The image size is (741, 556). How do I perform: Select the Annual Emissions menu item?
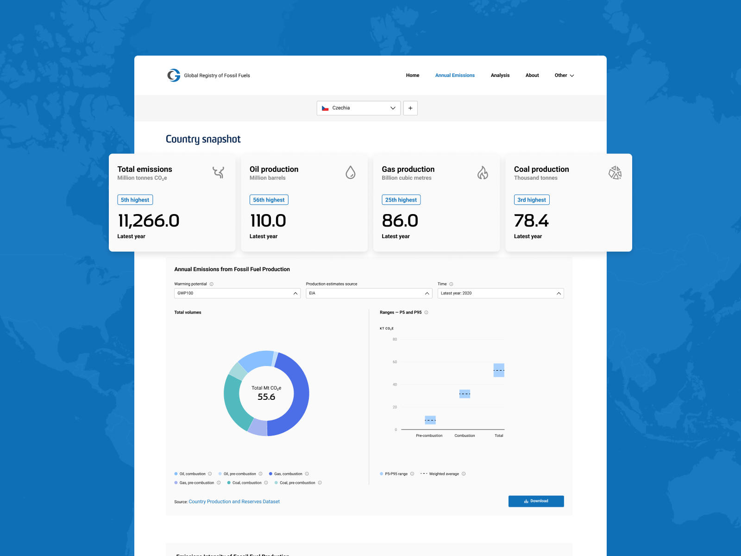pyautogui.click(x=455, y=75)
